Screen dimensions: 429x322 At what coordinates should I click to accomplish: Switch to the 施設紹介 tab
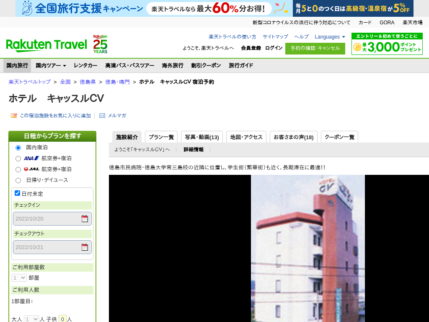click(x=127, y=137)
